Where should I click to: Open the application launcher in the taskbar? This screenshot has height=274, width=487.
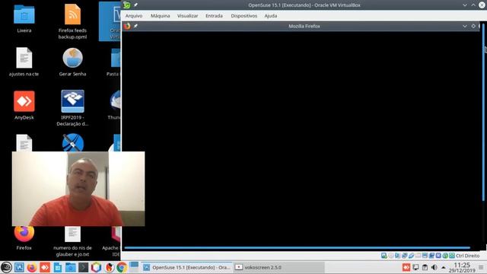(x=6, y=267)
